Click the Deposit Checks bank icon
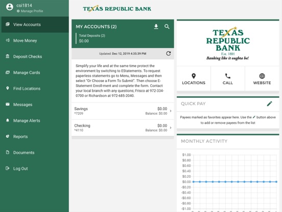Viewport: 282px width, 212px height. (8, 56)
